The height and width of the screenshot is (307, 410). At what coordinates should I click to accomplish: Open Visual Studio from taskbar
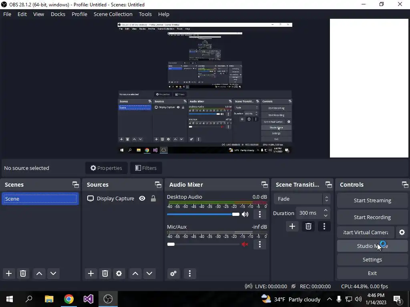[x=88, y=299]
